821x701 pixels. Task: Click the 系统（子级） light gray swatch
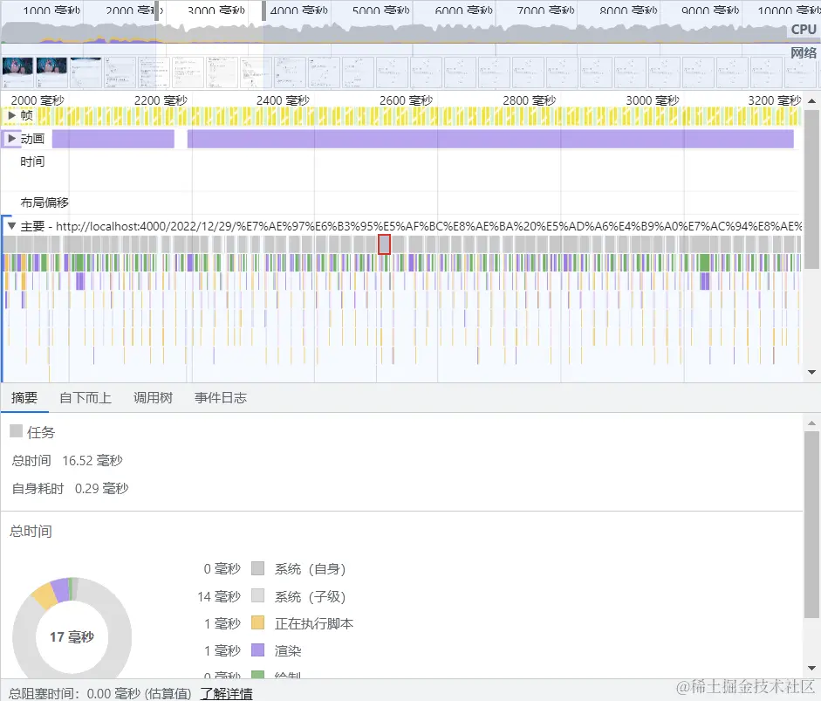[x=257, y=595]
